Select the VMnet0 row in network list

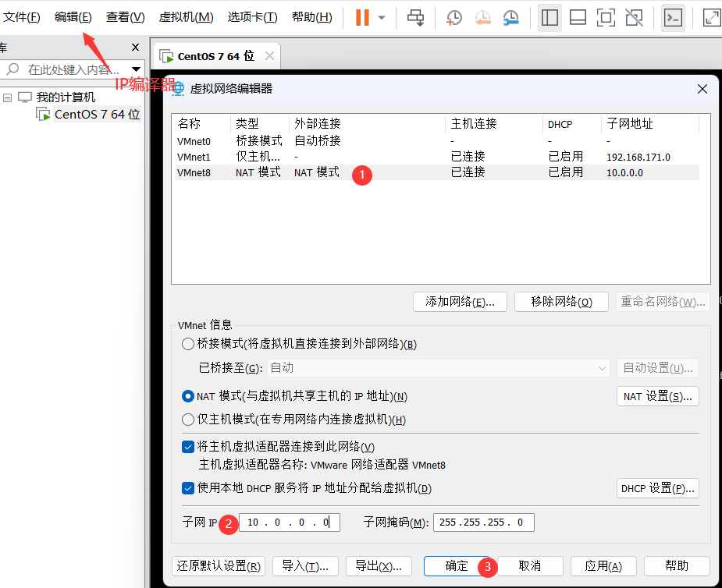click(x=437, y=141)
